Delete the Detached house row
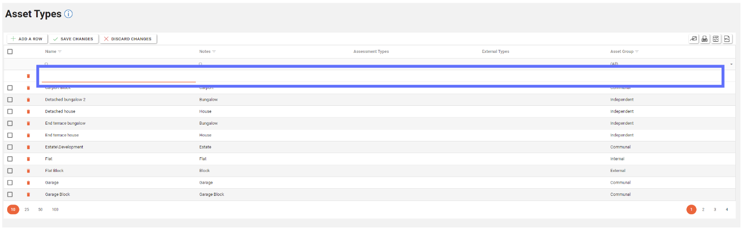Image resolution: width=745 pixels, height=233 pixels. click(29, 111)
